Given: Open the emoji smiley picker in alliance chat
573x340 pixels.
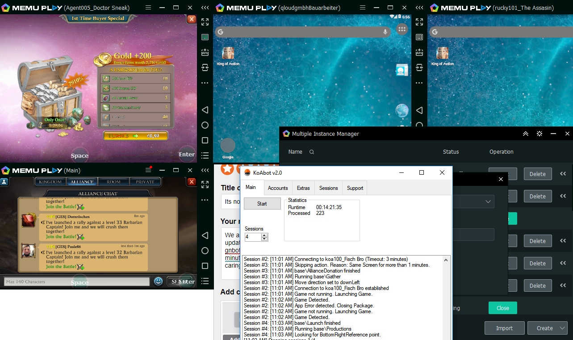Looking at the screenshot, I should tap(158, 281).
